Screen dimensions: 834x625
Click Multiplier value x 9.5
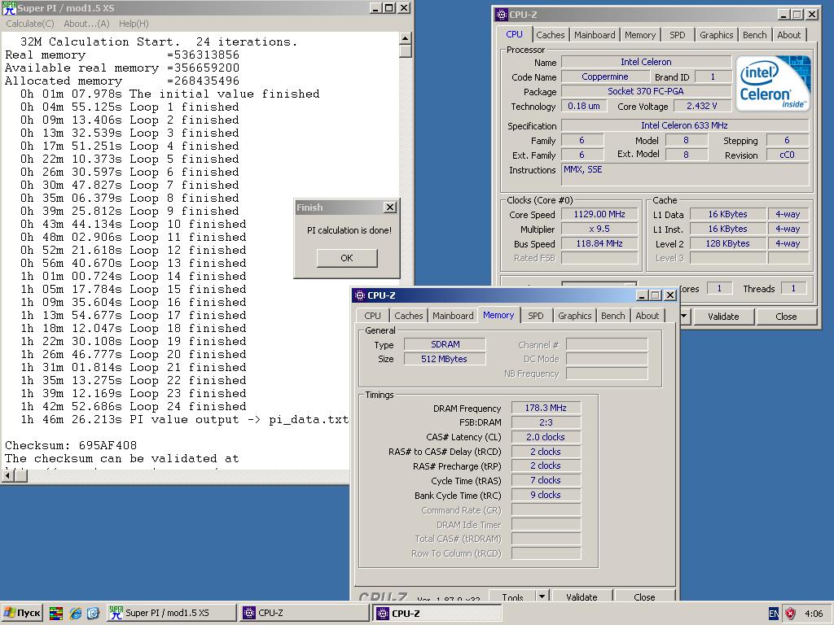click(599, 229)
